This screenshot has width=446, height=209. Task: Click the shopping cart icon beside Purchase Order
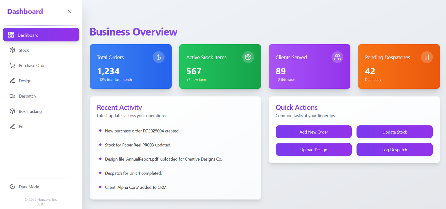tap(12, 65)
